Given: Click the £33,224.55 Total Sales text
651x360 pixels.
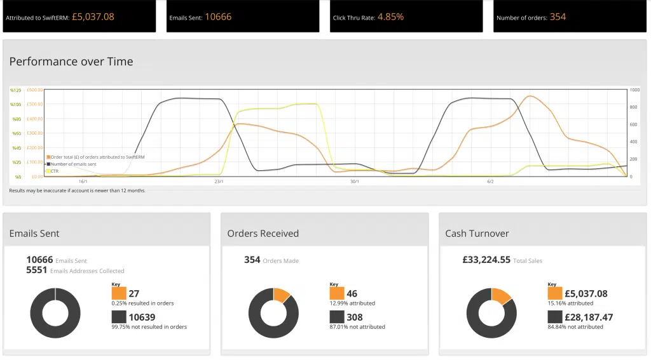Looking at the screenshot, I should pyautogui.click(x=502, y=260).
